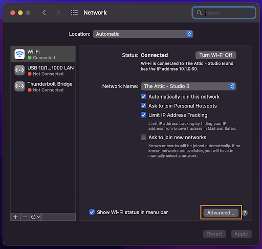Select the USB 10/1...1000 LAN service
Screen dimensions: 262x249
(x=43, y=71)
